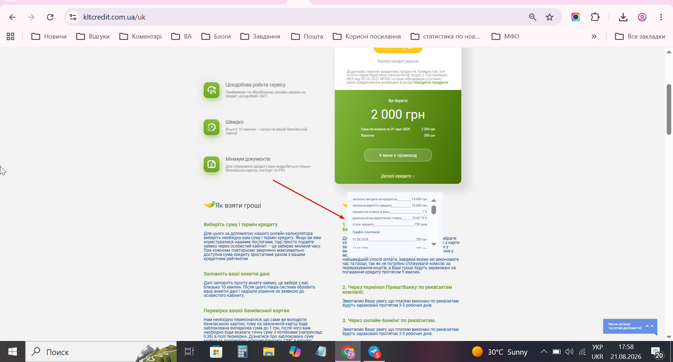This screenshot has height=362, width=673.
Task: Open the Кредитні продукти link
Action: point(431,83)
